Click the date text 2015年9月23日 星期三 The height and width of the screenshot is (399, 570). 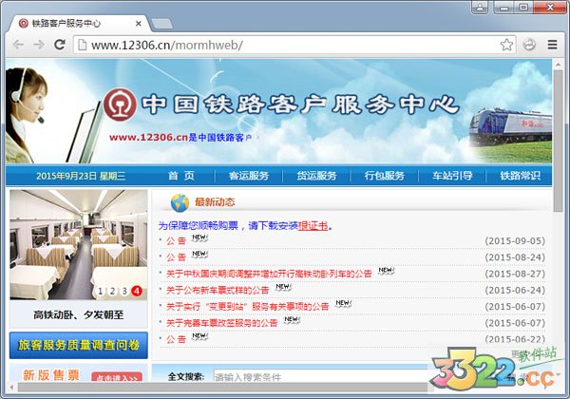click(81, 176)
